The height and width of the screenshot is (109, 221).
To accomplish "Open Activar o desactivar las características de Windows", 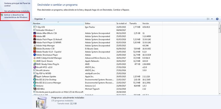I will pos(16,16).
